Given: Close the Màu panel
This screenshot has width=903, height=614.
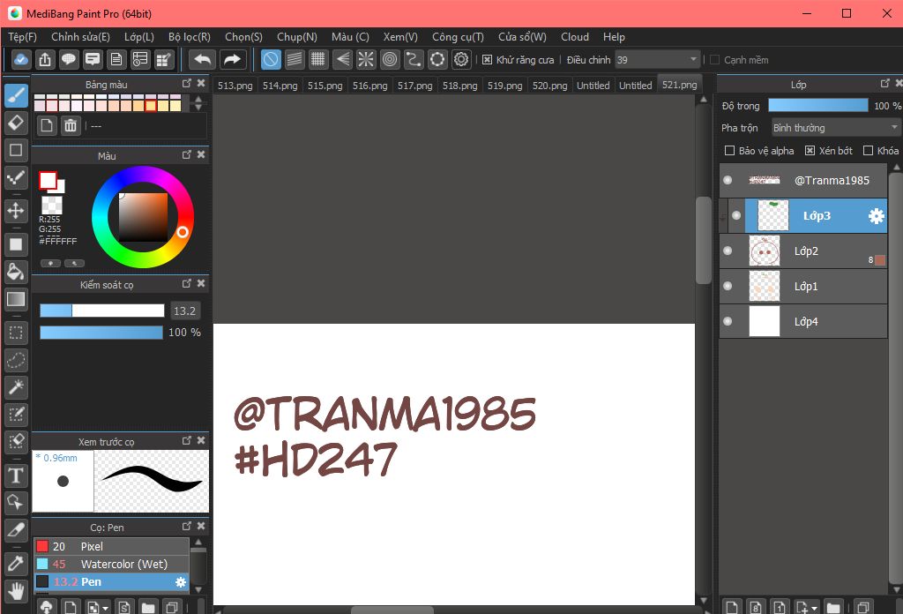Looking at the screenshot, I should 201,154.
